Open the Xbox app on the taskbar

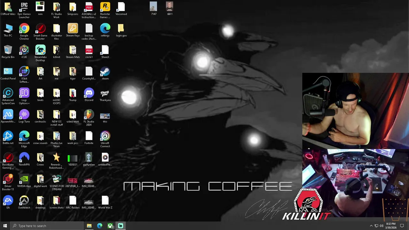coord(110,226)
